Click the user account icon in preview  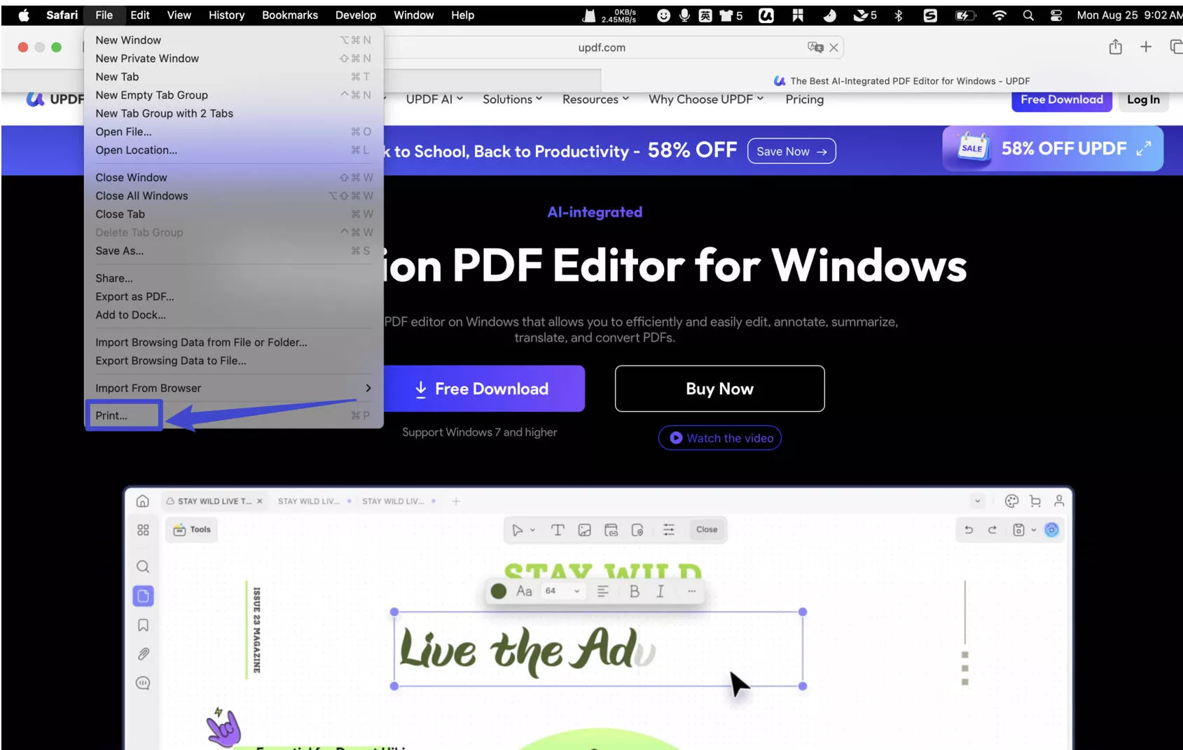(x=1059, y=501)
